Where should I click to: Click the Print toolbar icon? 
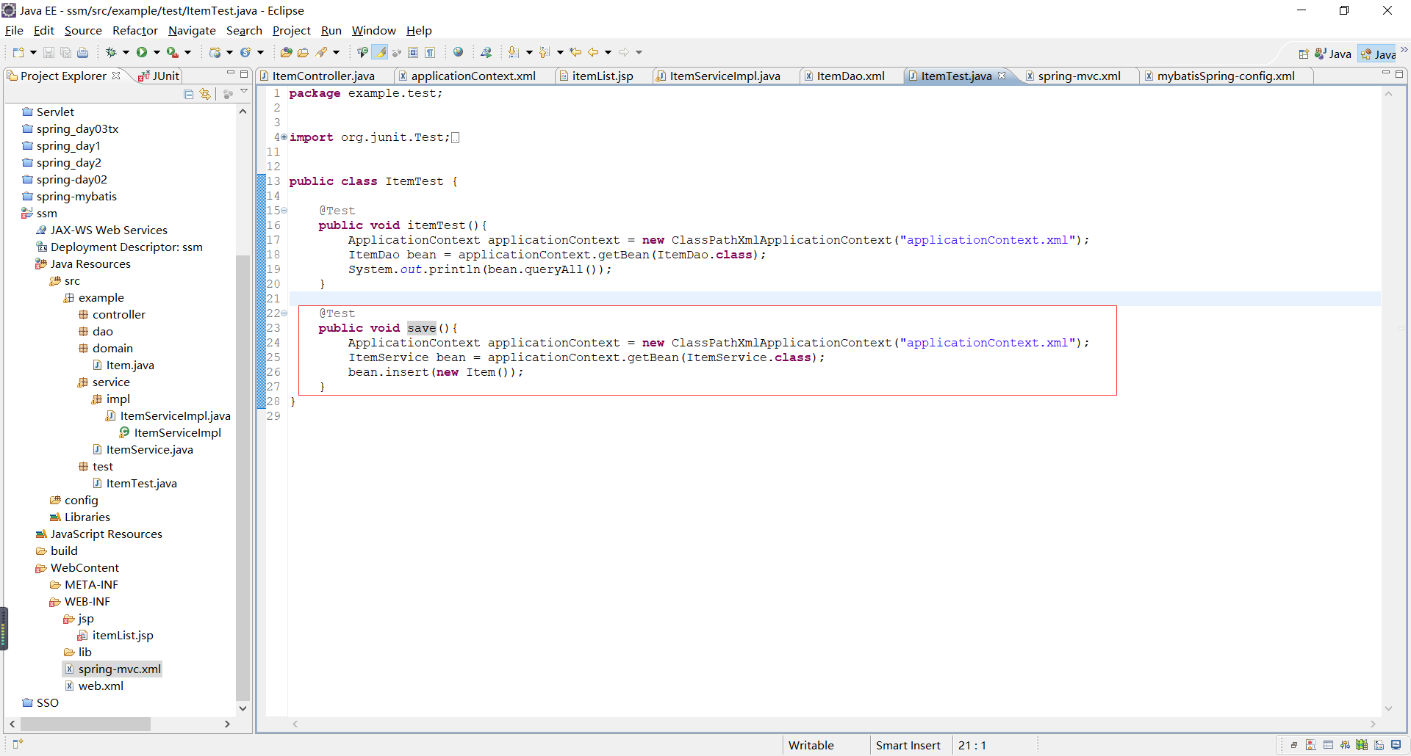pyautogui.click(x=82, y=52)
